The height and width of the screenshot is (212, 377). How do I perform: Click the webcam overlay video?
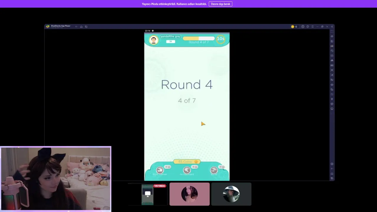[x=56, y=179]
